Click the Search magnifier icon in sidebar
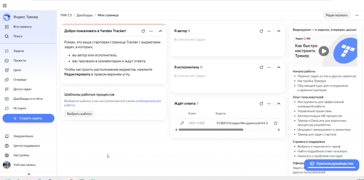The image size is (364, 180). point(7,36)
